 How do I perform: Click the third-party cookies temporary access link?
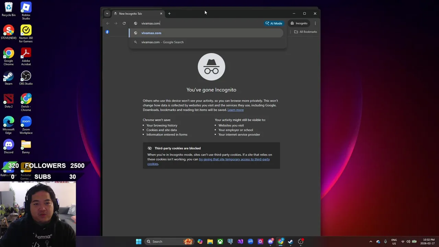point(209,161)
